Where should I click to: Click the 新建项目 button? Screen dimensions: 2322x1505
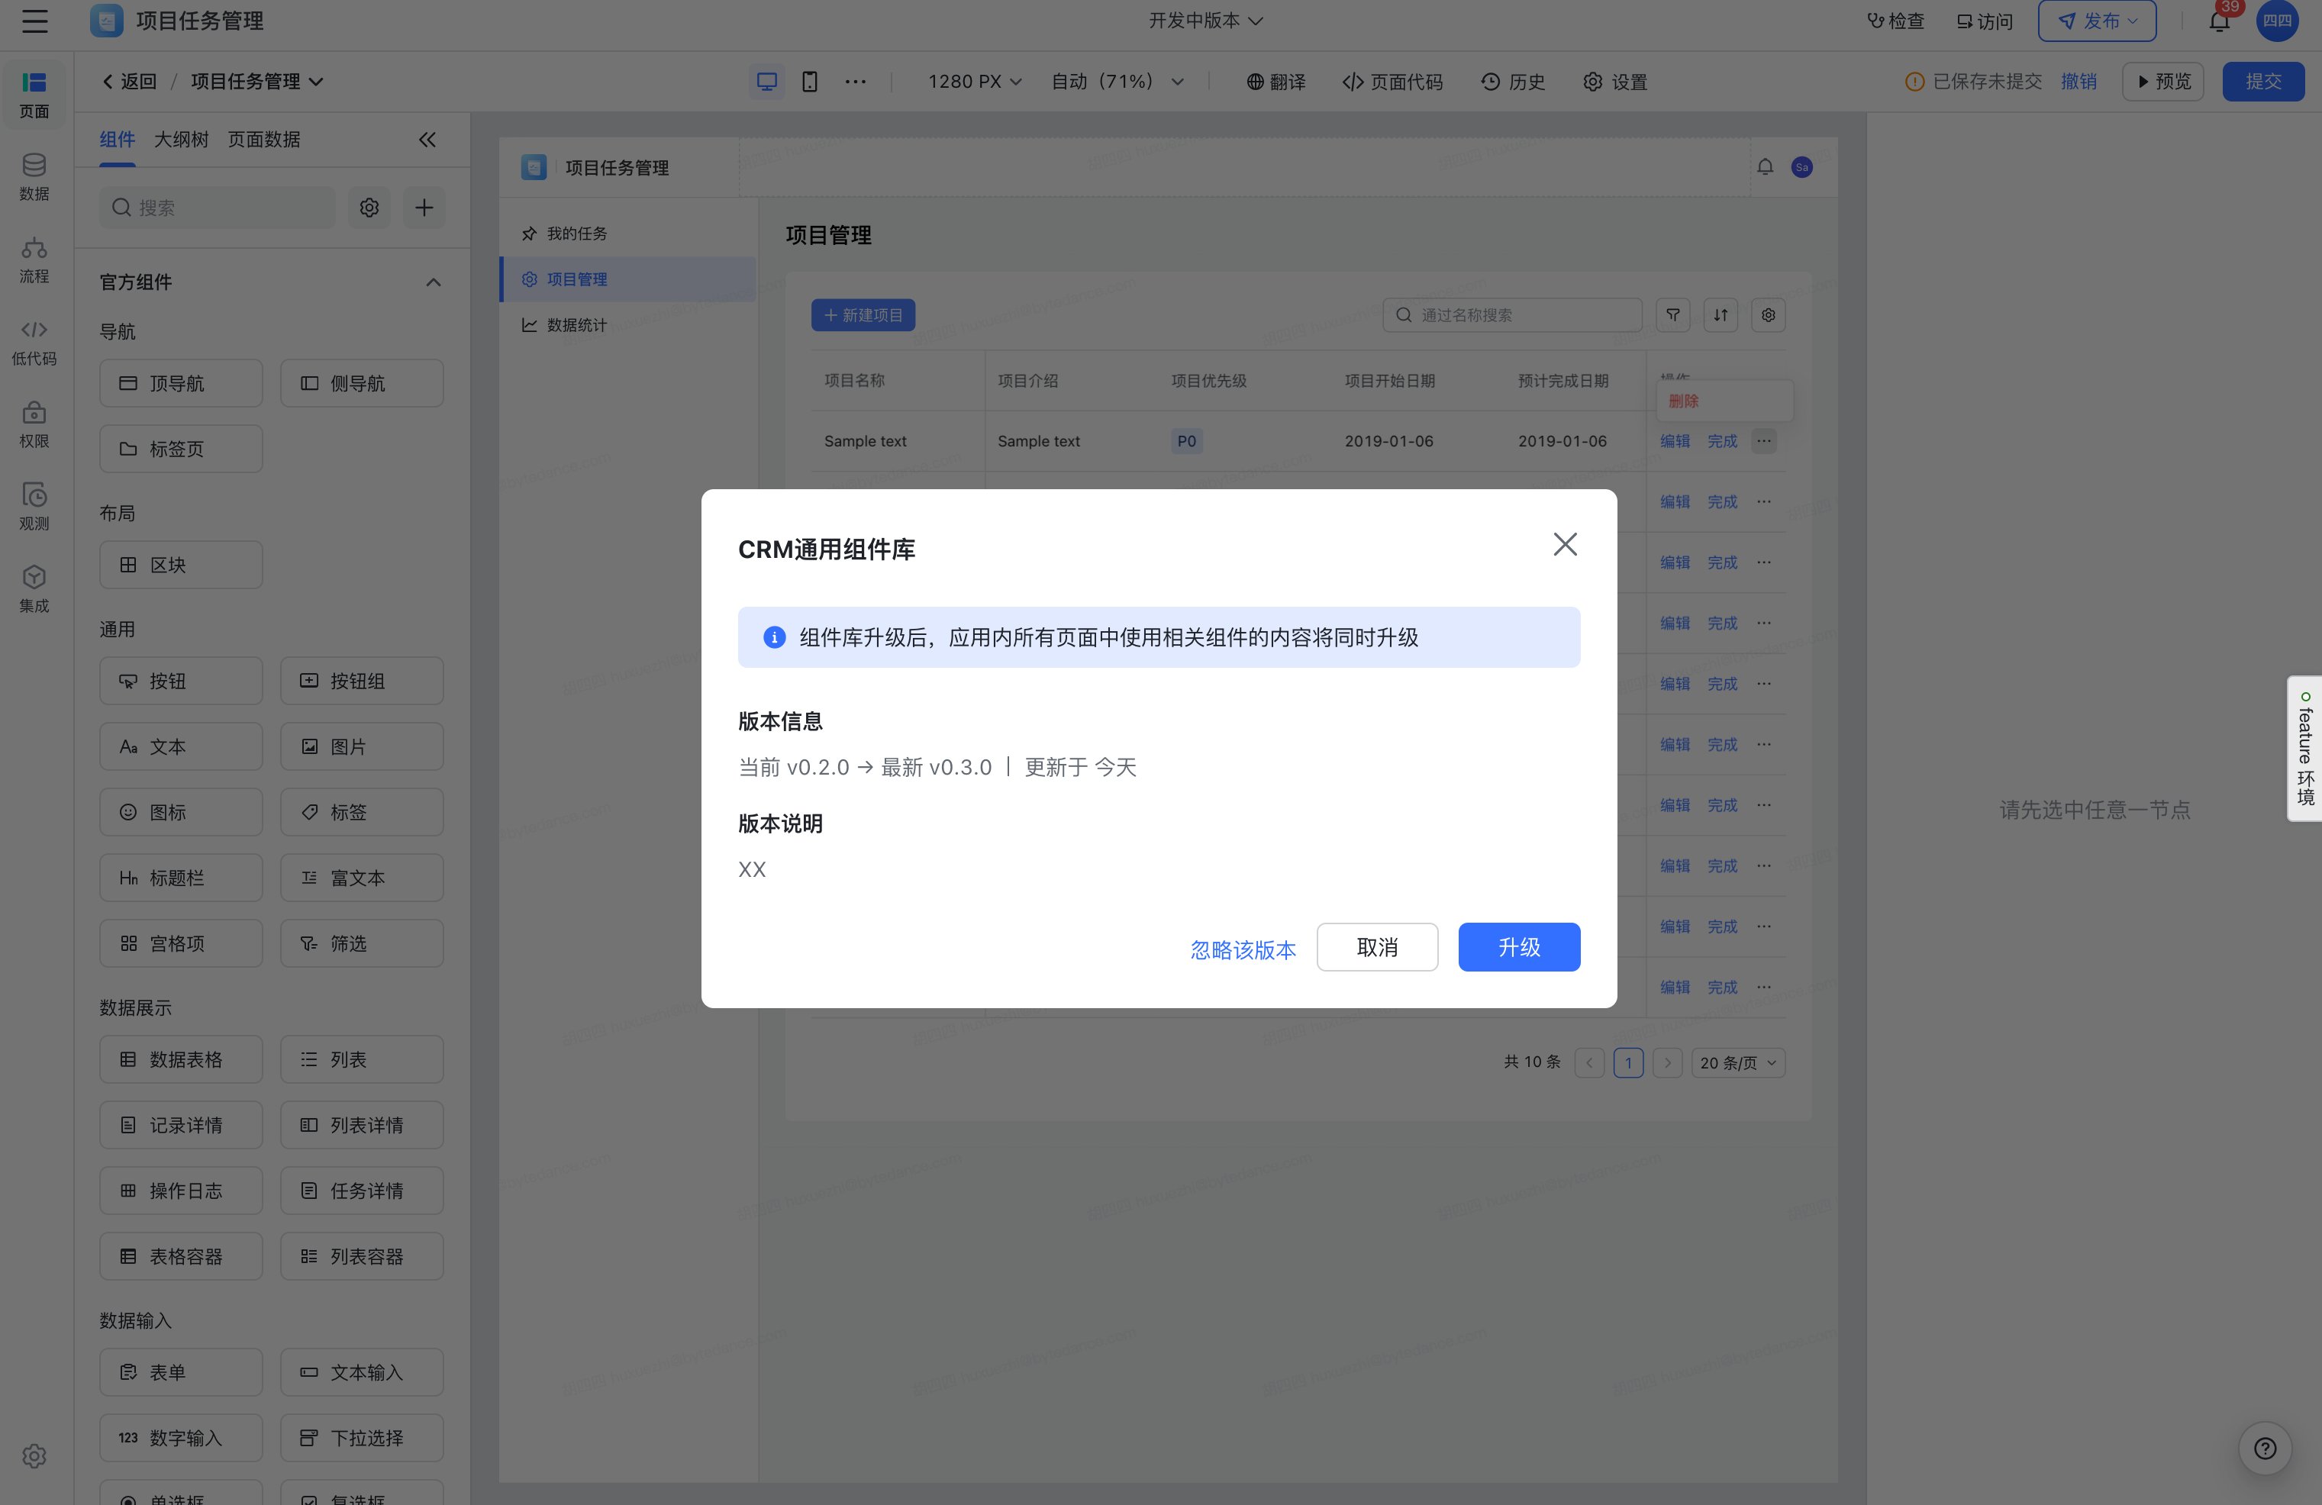point(863,315)
